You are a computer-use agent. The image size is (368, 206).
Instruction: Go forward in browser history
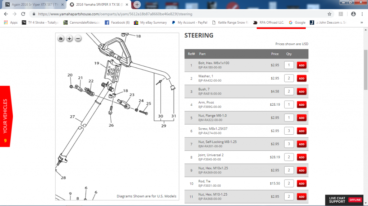[x=14, y=14]
